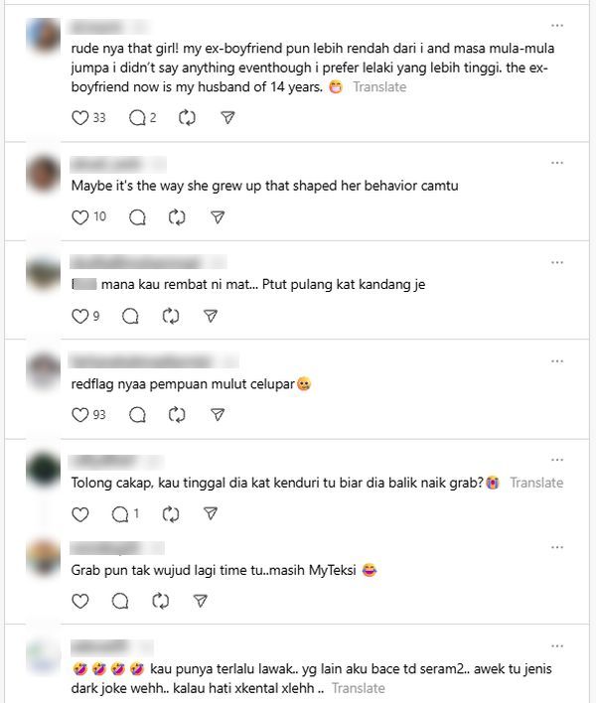
Task: Open more options for the 'rude nya' comment
Action: pyautogui.click(x=557, y=26)
